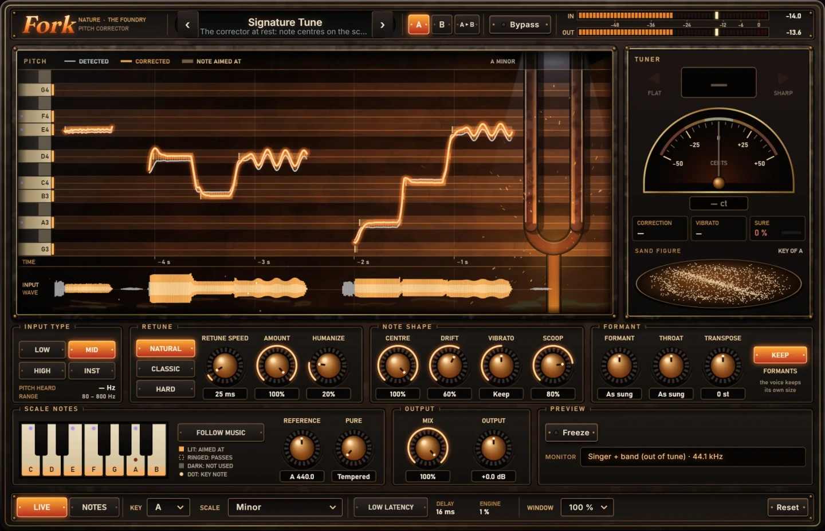Switch to the Notes mode tab
Screen dimensions: 825x531
pos(95,508)
